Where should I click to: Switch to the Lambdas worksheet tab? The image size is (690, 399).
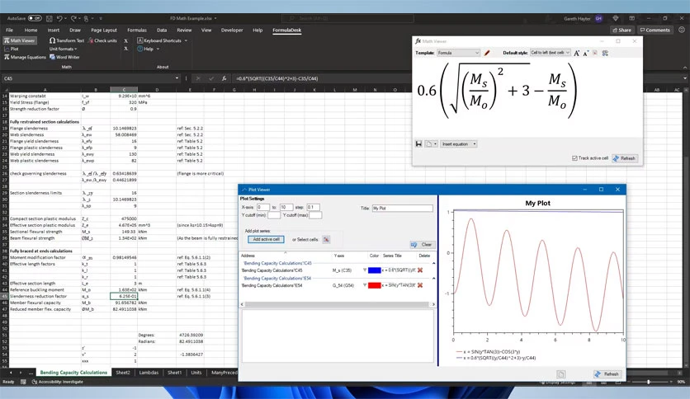(149, 372)
